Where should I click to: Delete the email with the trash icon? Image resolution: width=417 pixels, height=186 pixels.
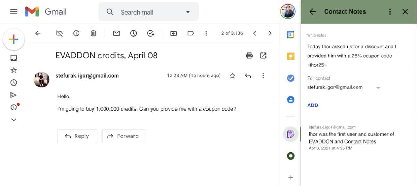click(93, 33)
